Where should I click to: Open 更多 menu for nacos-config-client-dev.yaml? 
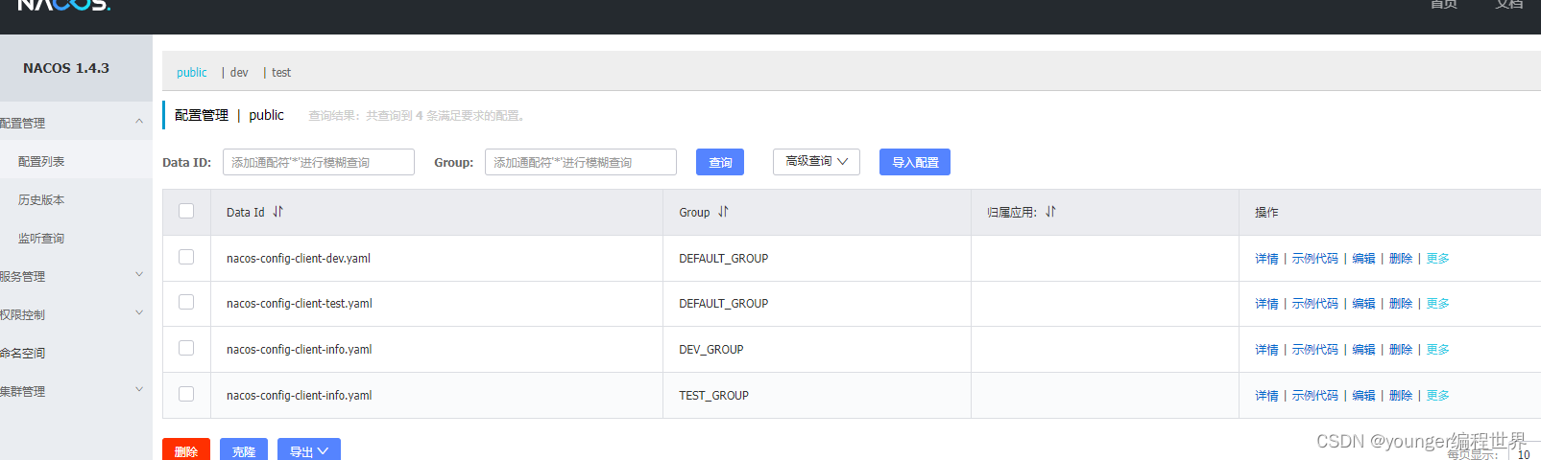tap(1437, 259)
